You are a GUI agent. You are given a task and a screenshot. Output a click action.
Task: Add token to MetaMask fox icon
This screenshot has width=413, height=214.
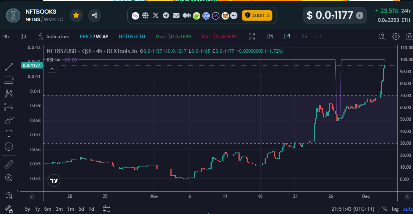click(x=225, y=16)
